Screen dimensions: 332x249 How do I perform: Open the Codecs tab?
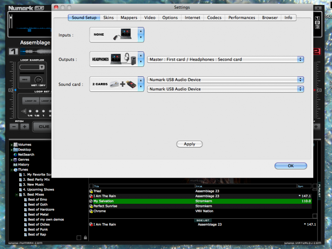click(214, 18)
